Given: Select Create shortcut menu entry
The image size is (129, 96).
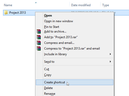Looking at the screenshot, I should (x=75, y=82).
